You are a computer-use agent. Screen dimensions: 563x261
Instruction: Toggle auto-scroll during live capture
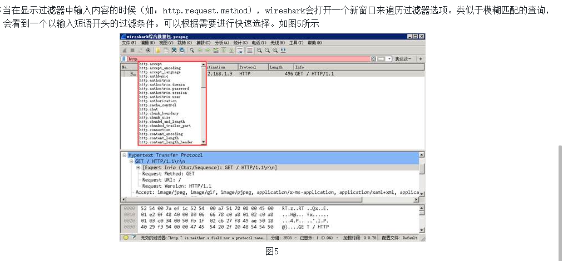(x=240, y=50)
